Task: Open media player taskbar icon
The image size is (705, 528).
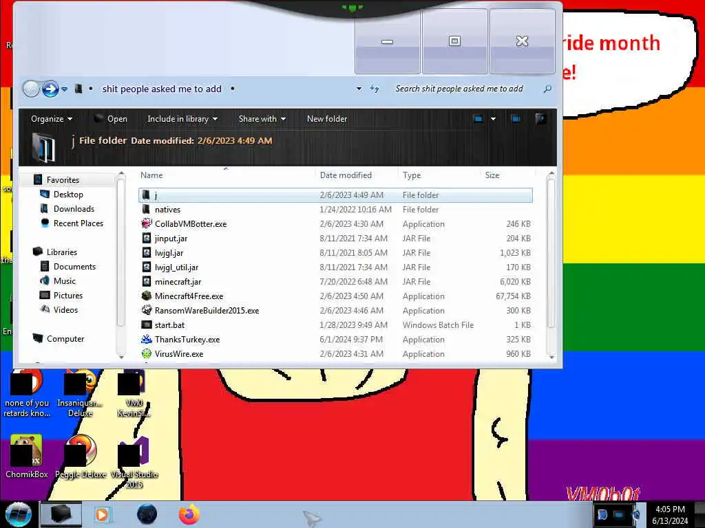Action: click(x=102, y=514)
